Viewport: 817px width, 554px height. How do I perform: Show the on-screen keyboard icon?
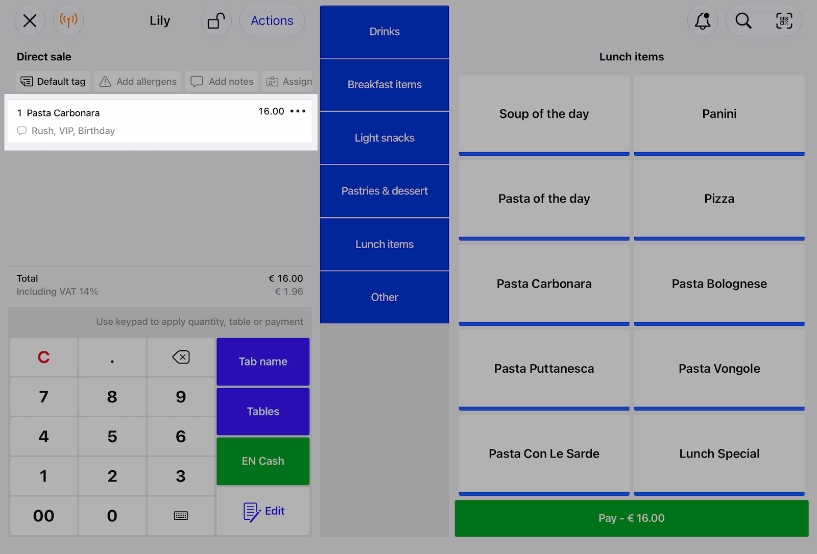pos(181,516)
